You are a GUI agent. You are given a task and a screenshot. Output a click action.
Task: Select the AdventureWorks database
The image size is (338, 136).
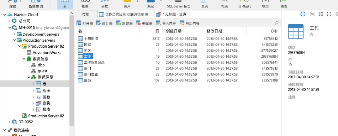(x=44, y=52)
